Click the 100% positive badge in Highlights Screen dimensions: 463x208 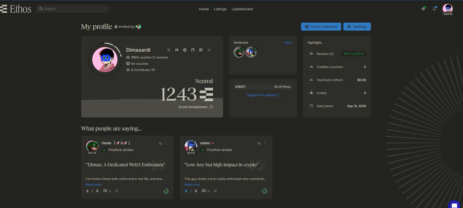click(354, 54)
